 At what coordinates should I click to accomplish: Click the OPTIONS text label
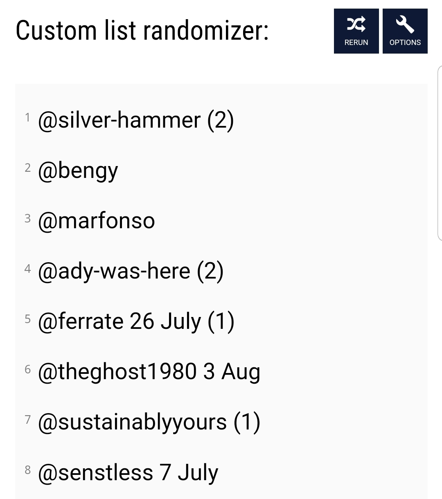coord(405,43)
